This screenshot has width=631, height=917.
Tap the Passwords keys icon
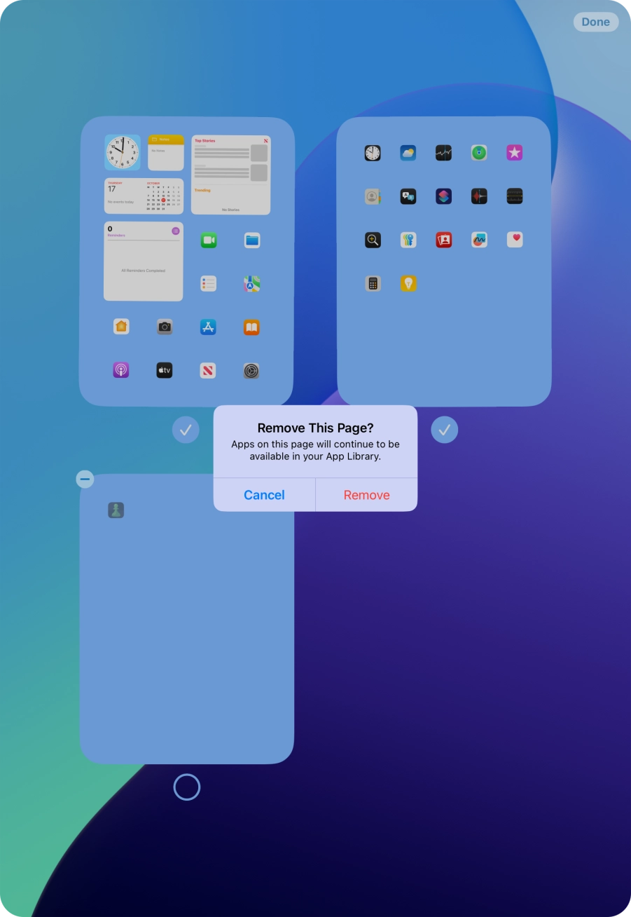[408, 240]
